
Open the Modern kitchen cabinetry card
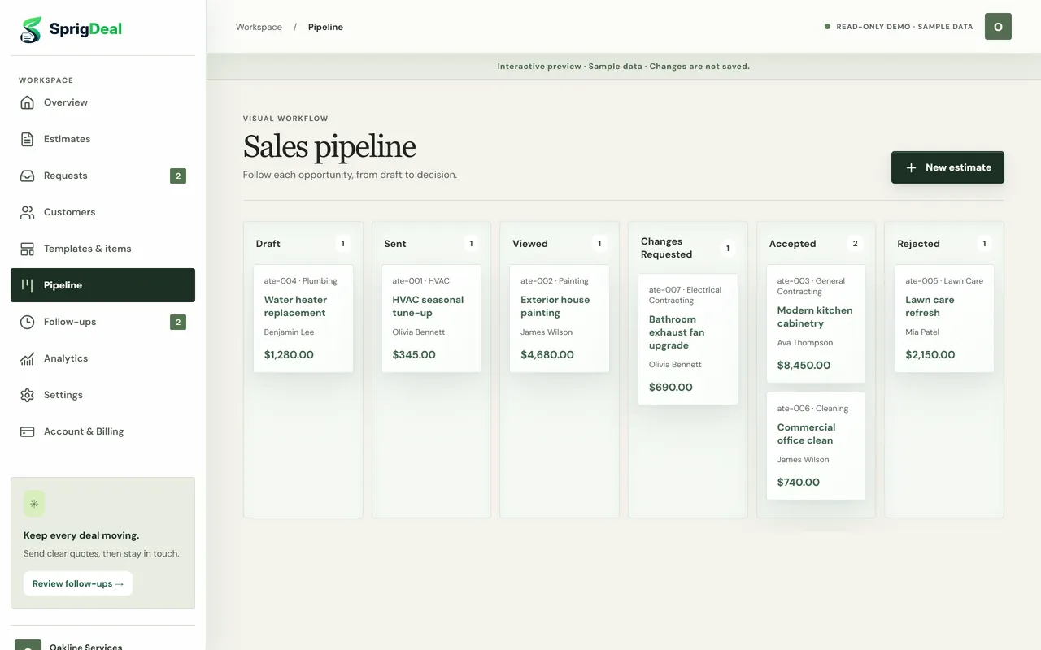point(816,323)
